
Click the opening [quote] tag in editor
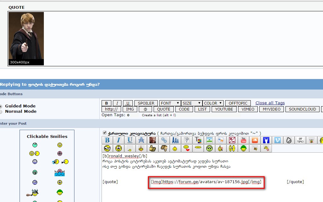(x=110, y=182)
